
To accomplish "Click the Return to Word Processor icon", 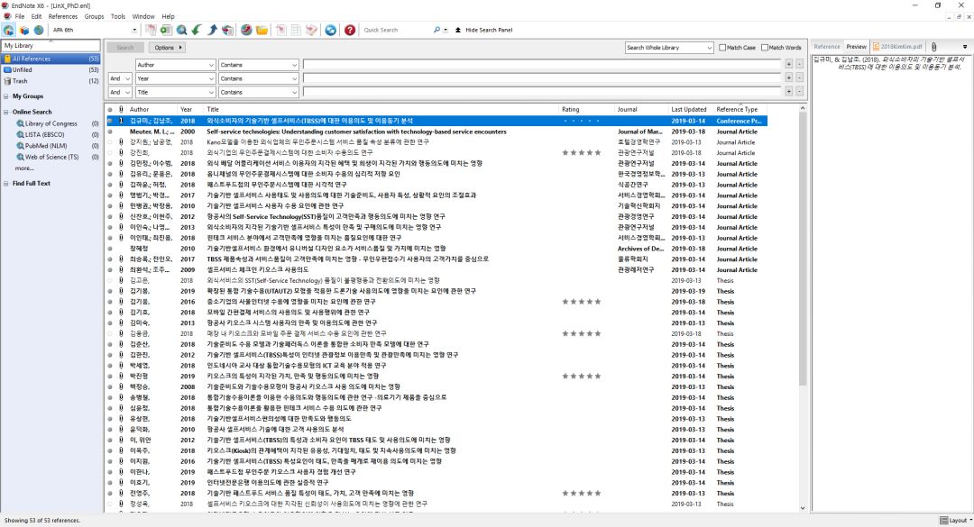I will click(x=312, y=30).
